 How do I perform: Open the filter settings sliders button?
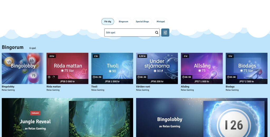165,32
